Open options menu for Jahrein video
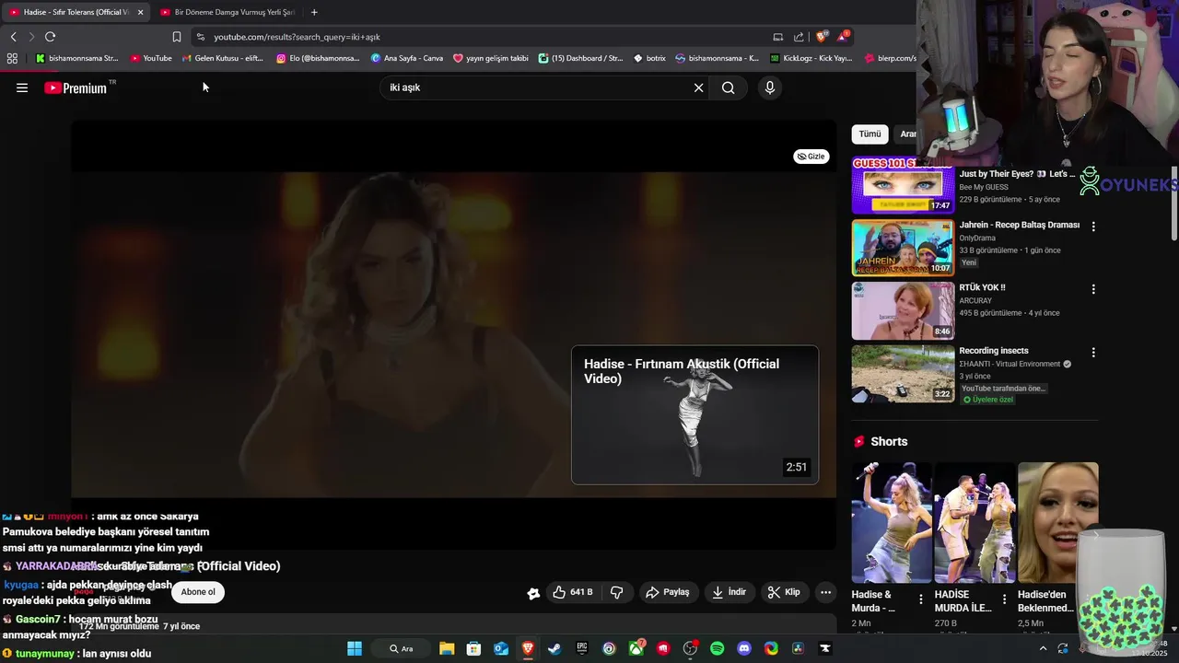 pos(1093,227)
